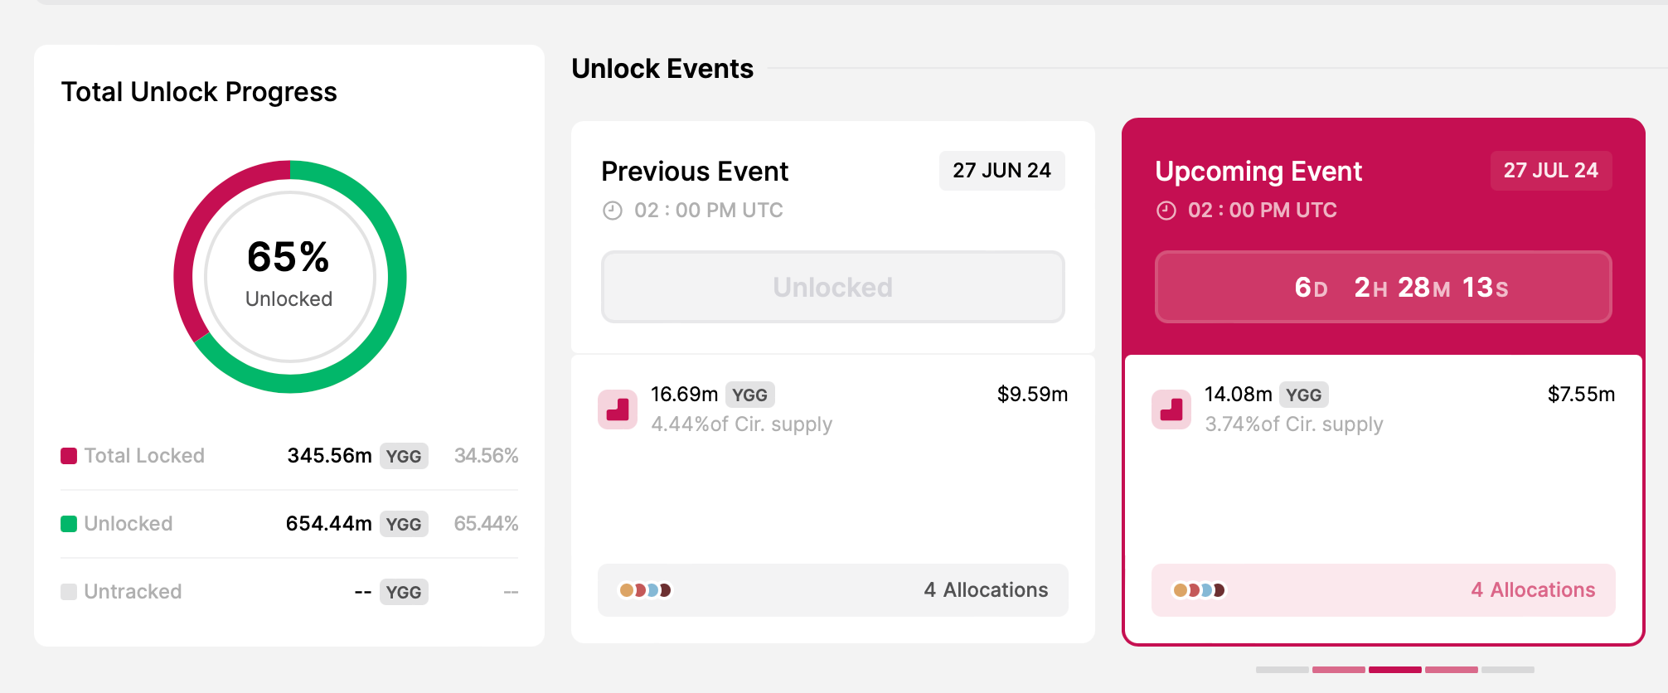Expand 4 Allocations in Previous Event
Screen dimensions: 1668x693
pyautogui.click(x=985, y=590)
